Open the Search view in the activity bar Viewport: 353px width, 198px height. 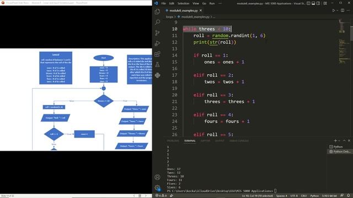[x=157, y=22]
